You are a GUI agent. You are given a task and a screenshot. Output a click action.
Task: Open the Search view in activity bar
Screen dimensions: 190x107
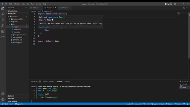[3, 14]
